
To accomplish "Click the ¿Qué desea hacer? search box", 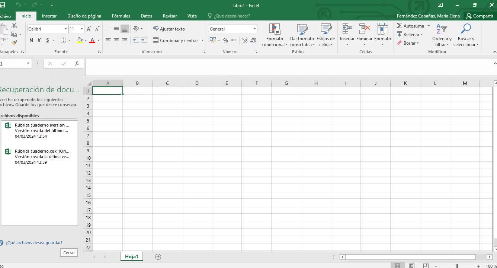I will click(232, 16).
